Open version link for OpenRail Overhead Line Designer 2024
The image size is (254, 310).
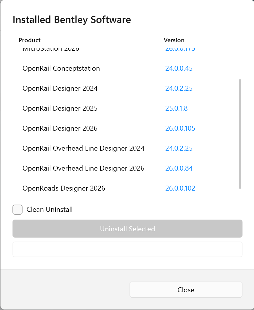179,148
